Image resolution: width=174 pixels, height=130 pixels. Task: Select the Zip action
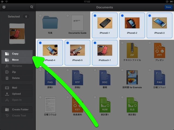(17, 72)
